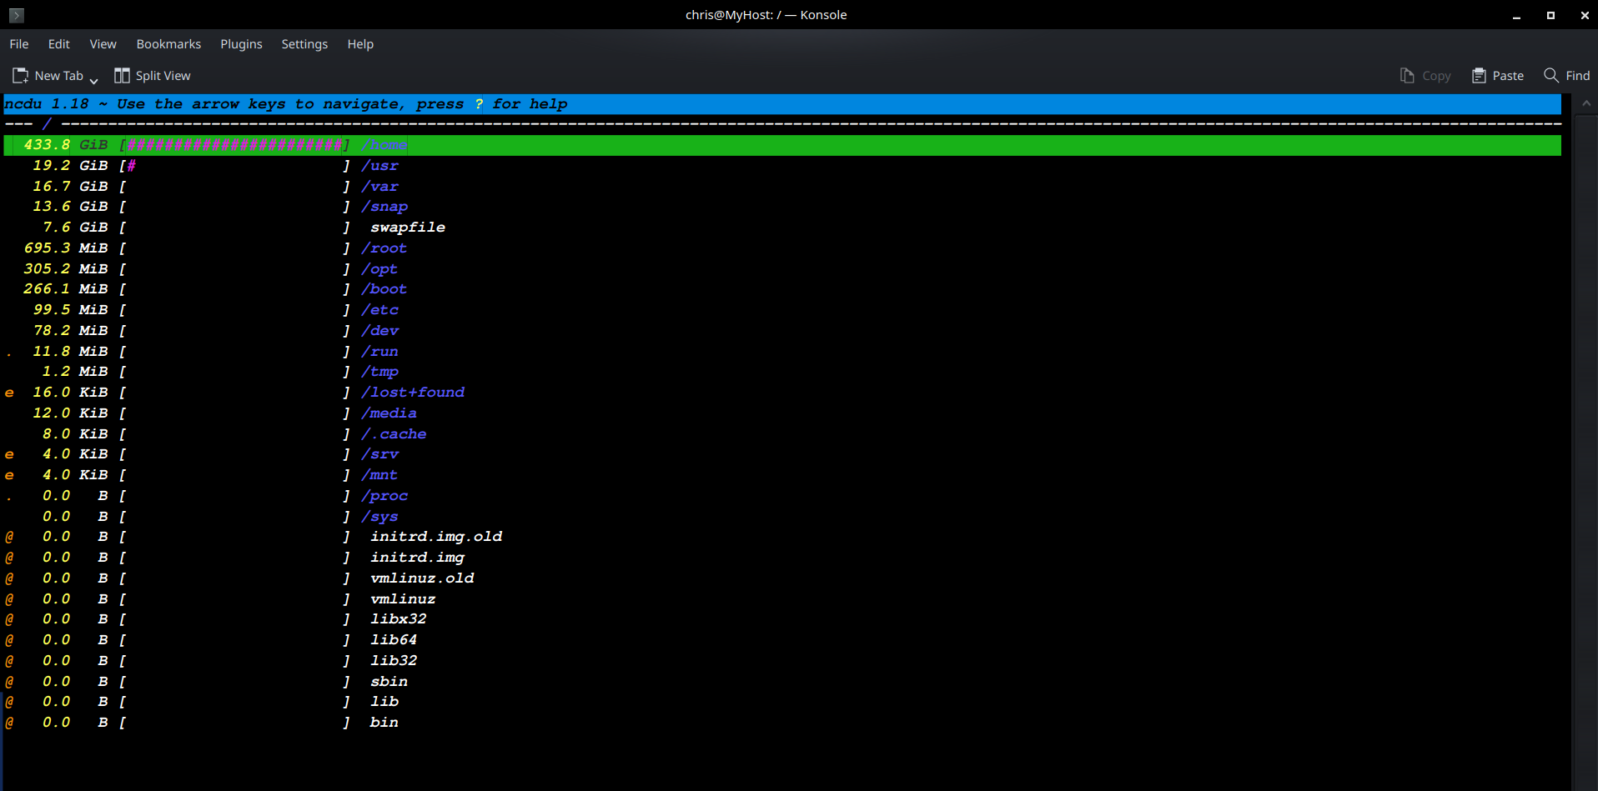Open the View menu

pyautogui.click(x=103, y=44)
